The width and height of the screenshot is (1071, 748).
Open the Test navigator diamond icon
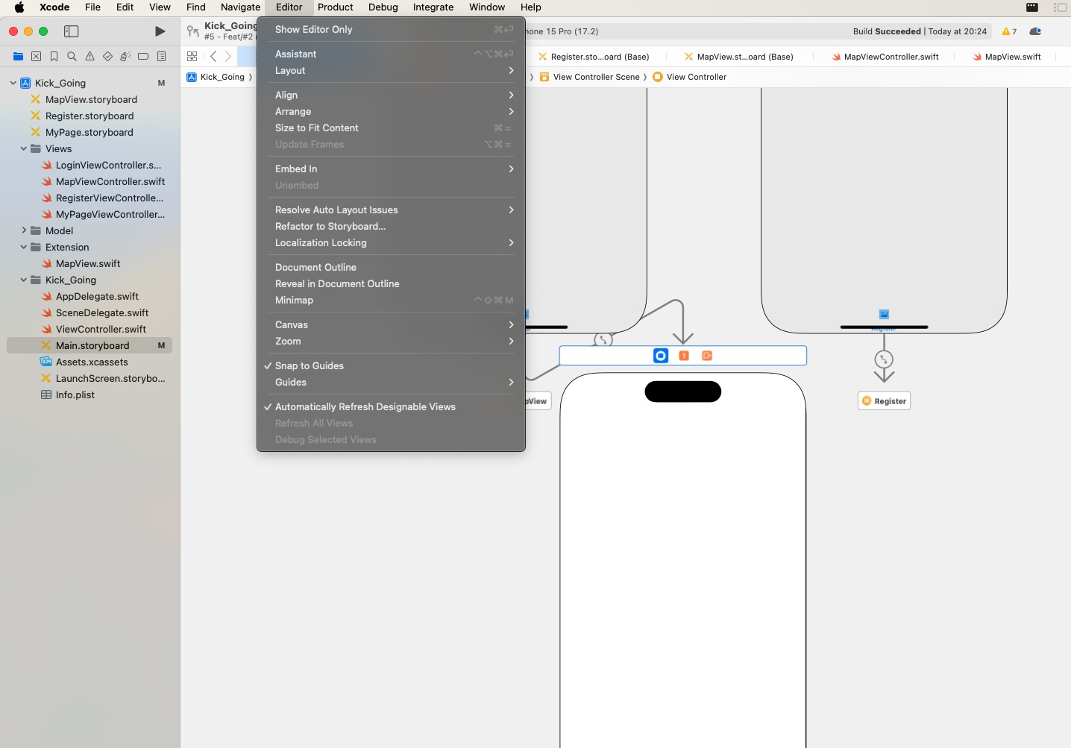tap(107, 57)
